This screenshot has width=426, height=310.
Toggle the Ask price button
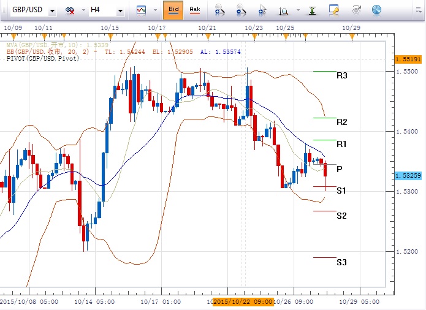[194, 10]
